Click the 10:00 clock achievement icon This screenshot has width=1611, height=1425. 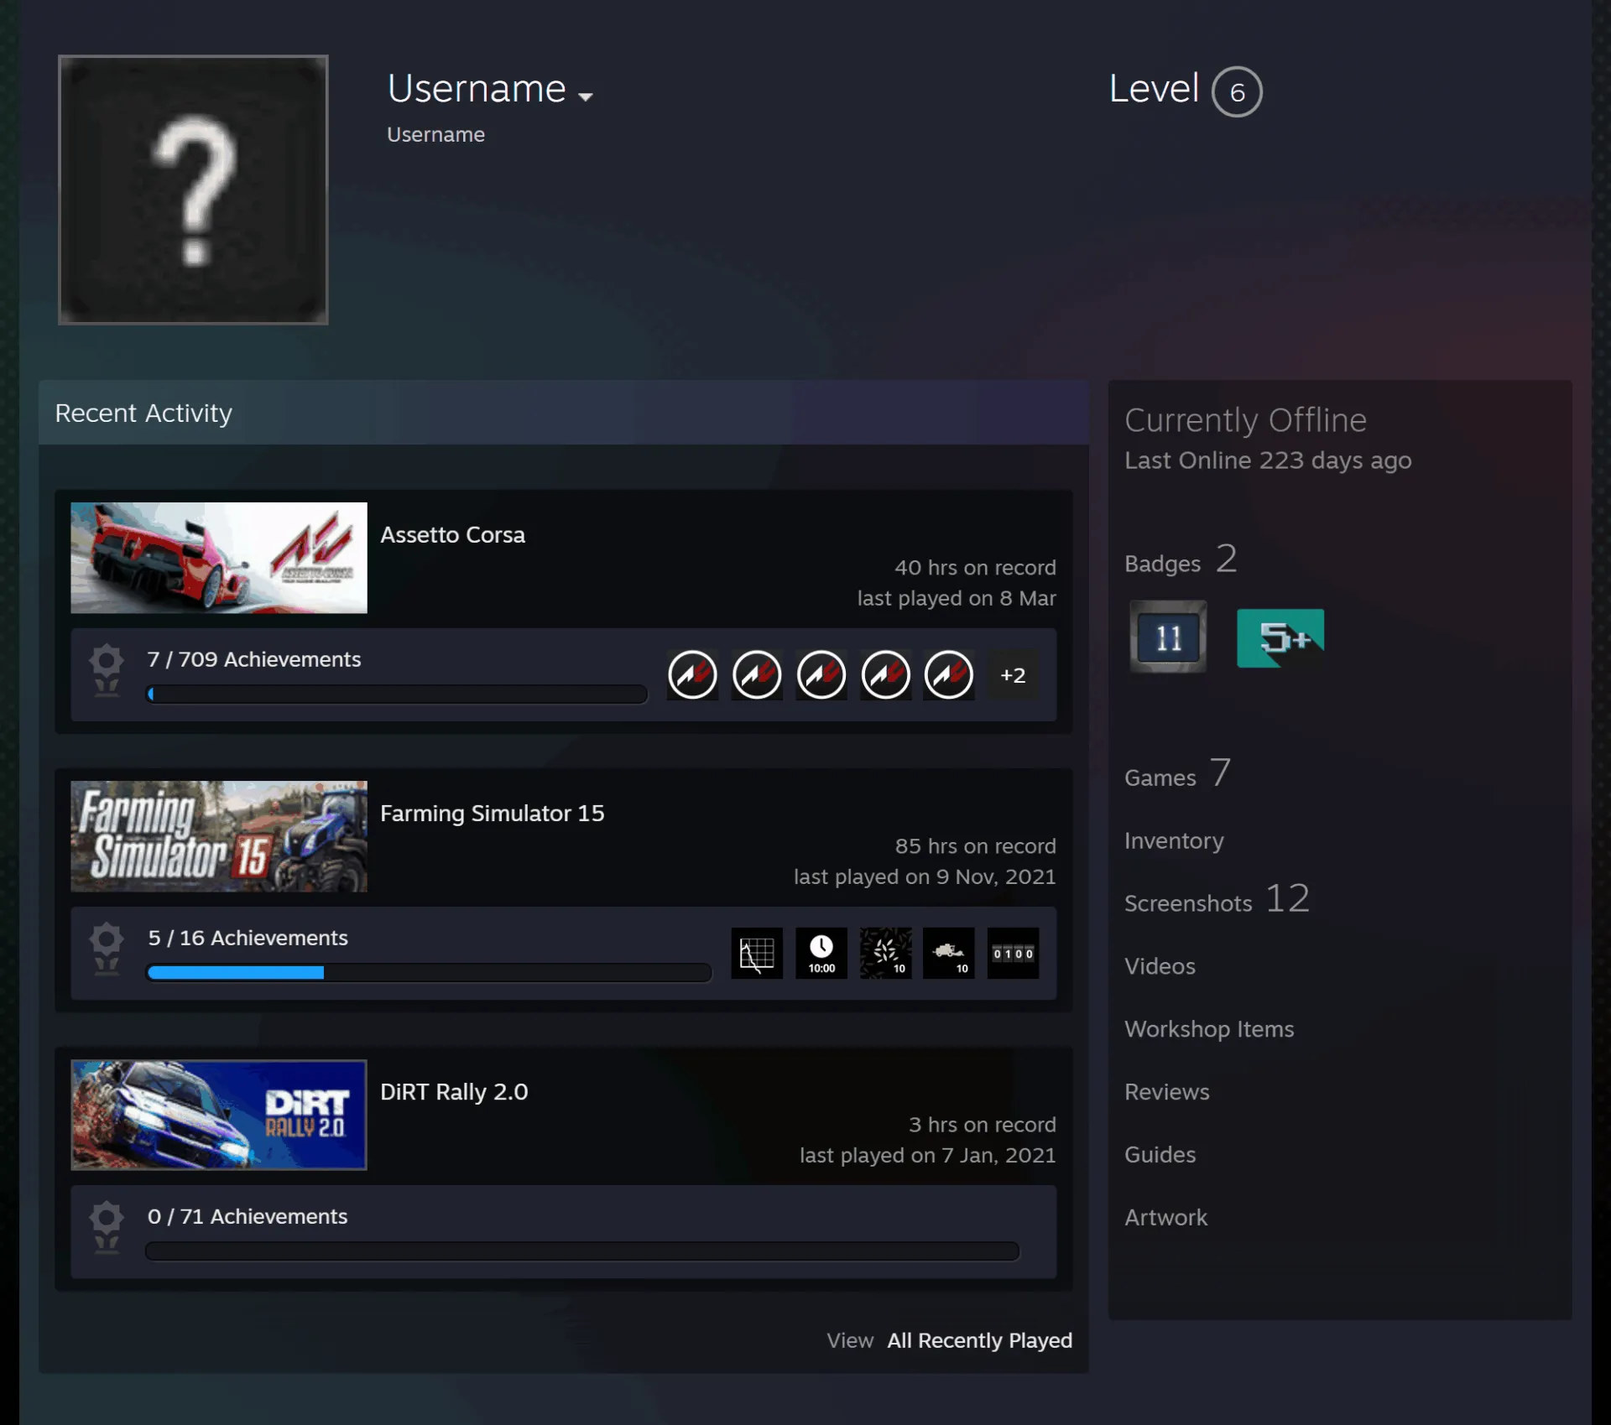pos(821,953)
